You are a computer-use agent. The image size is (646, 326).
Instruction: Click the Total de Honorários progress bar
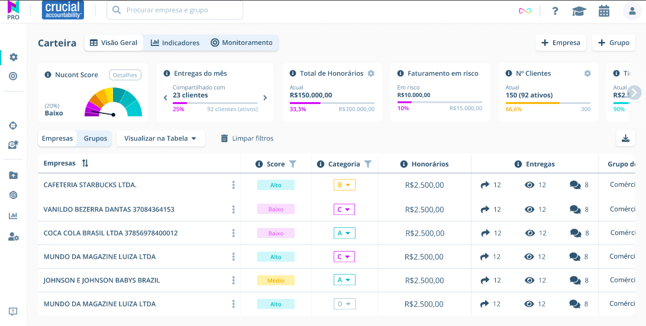click(x=332, y=103)
